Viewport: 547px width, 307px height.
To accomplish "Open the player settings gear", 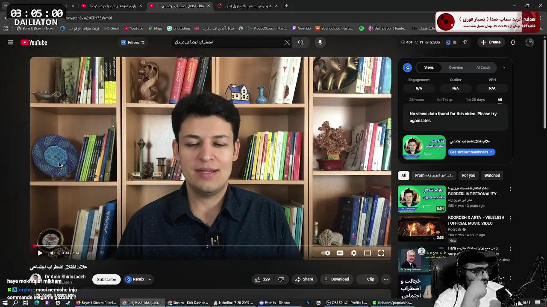I will pyautogui.click(x=354, y=253).
